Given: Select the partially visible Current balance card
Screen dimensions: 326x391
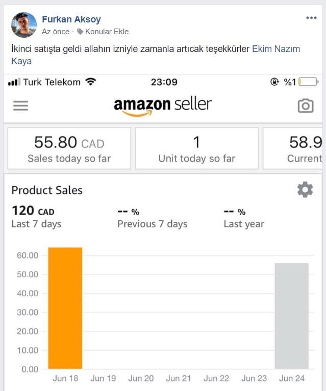Looking at the screenshot, I should 292,148.
